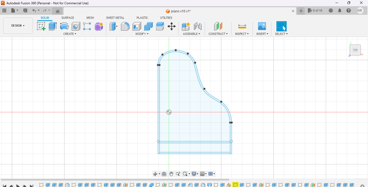This screenshot has height=187, width=368.
Task: Select the Rectangular Pattern tool
Action: click(87, 26)
